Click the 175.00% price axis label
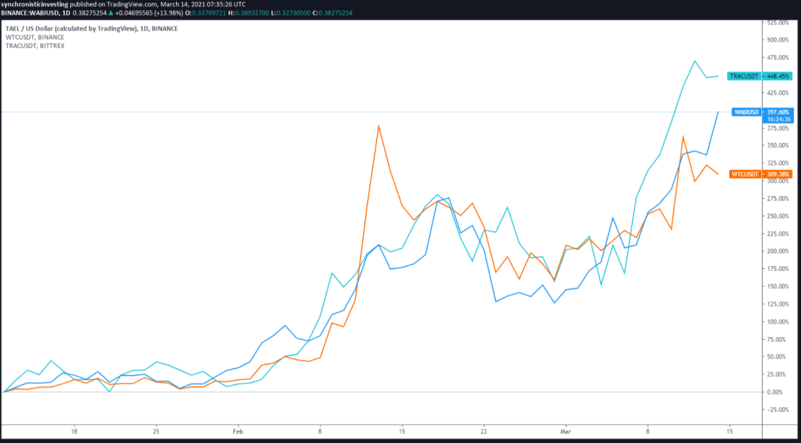801x443 pixels. pyautogui.click(x=778, y=269)
